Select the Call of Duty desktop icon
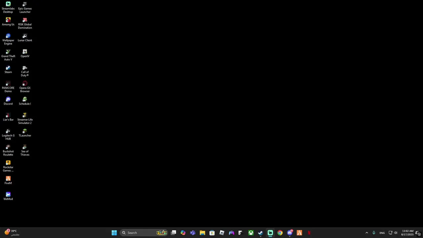Viewport: 423px width, 238px height. pos(25,71)
